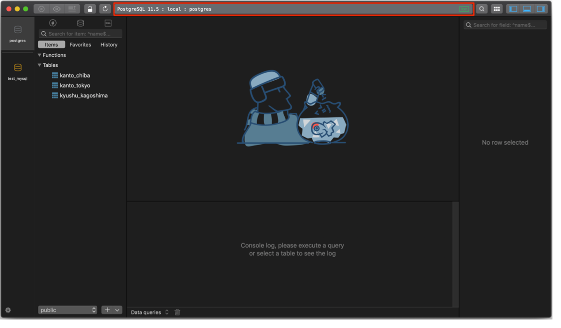Click the PostgreSQL 11.5 connection title bar
Image resolution: width=561 pixels, height=328 pixels.
click(294, 9)
